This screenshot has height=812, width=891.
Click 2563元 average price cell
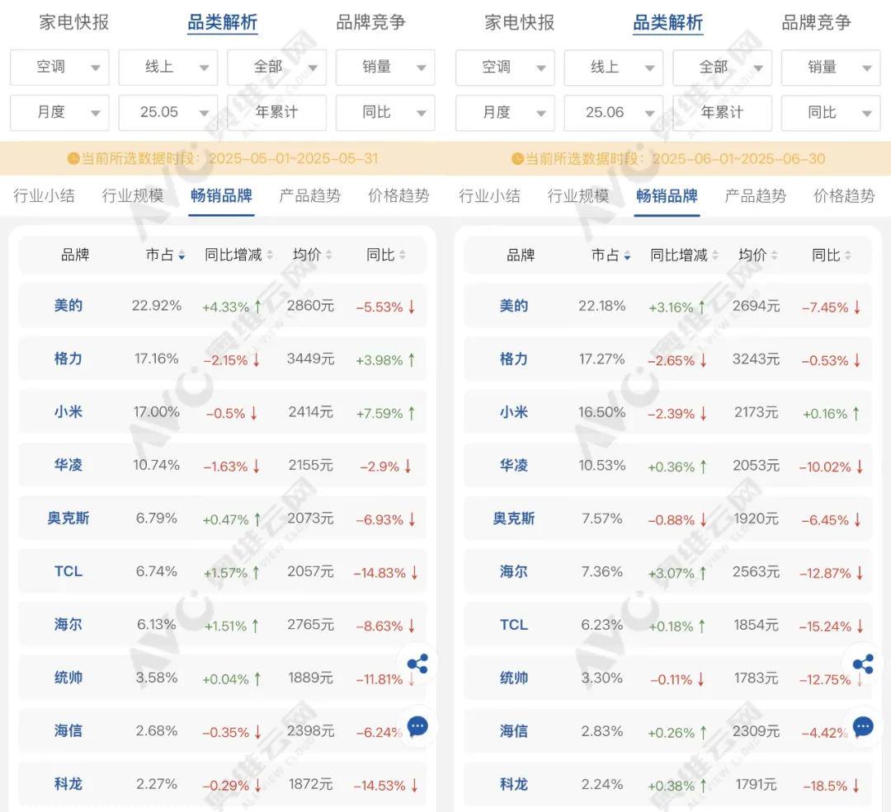pyautogui.click(x=756, y=572)
